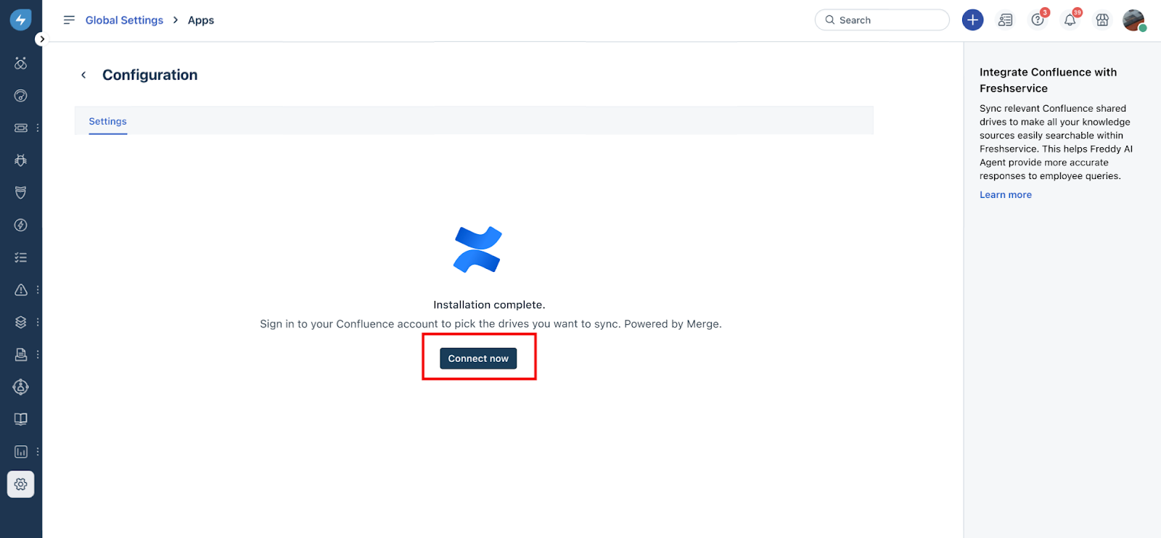Open the three-dot menu beside Assets
The width and height of the screenshot is (1161, 538).
pyautogui.click(x=38, y=322)
